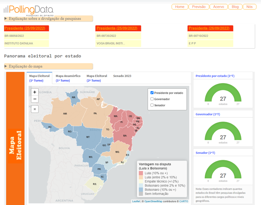Click the PollingData logo
The width and height of the screenshot is (261, 205).
click(x=29, y=10)
